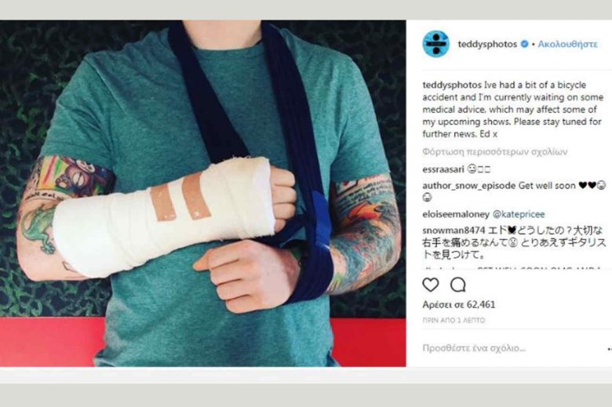Open the more options dots icon
The height and width of the screenshot is (407, 612).
pos(609,348)
